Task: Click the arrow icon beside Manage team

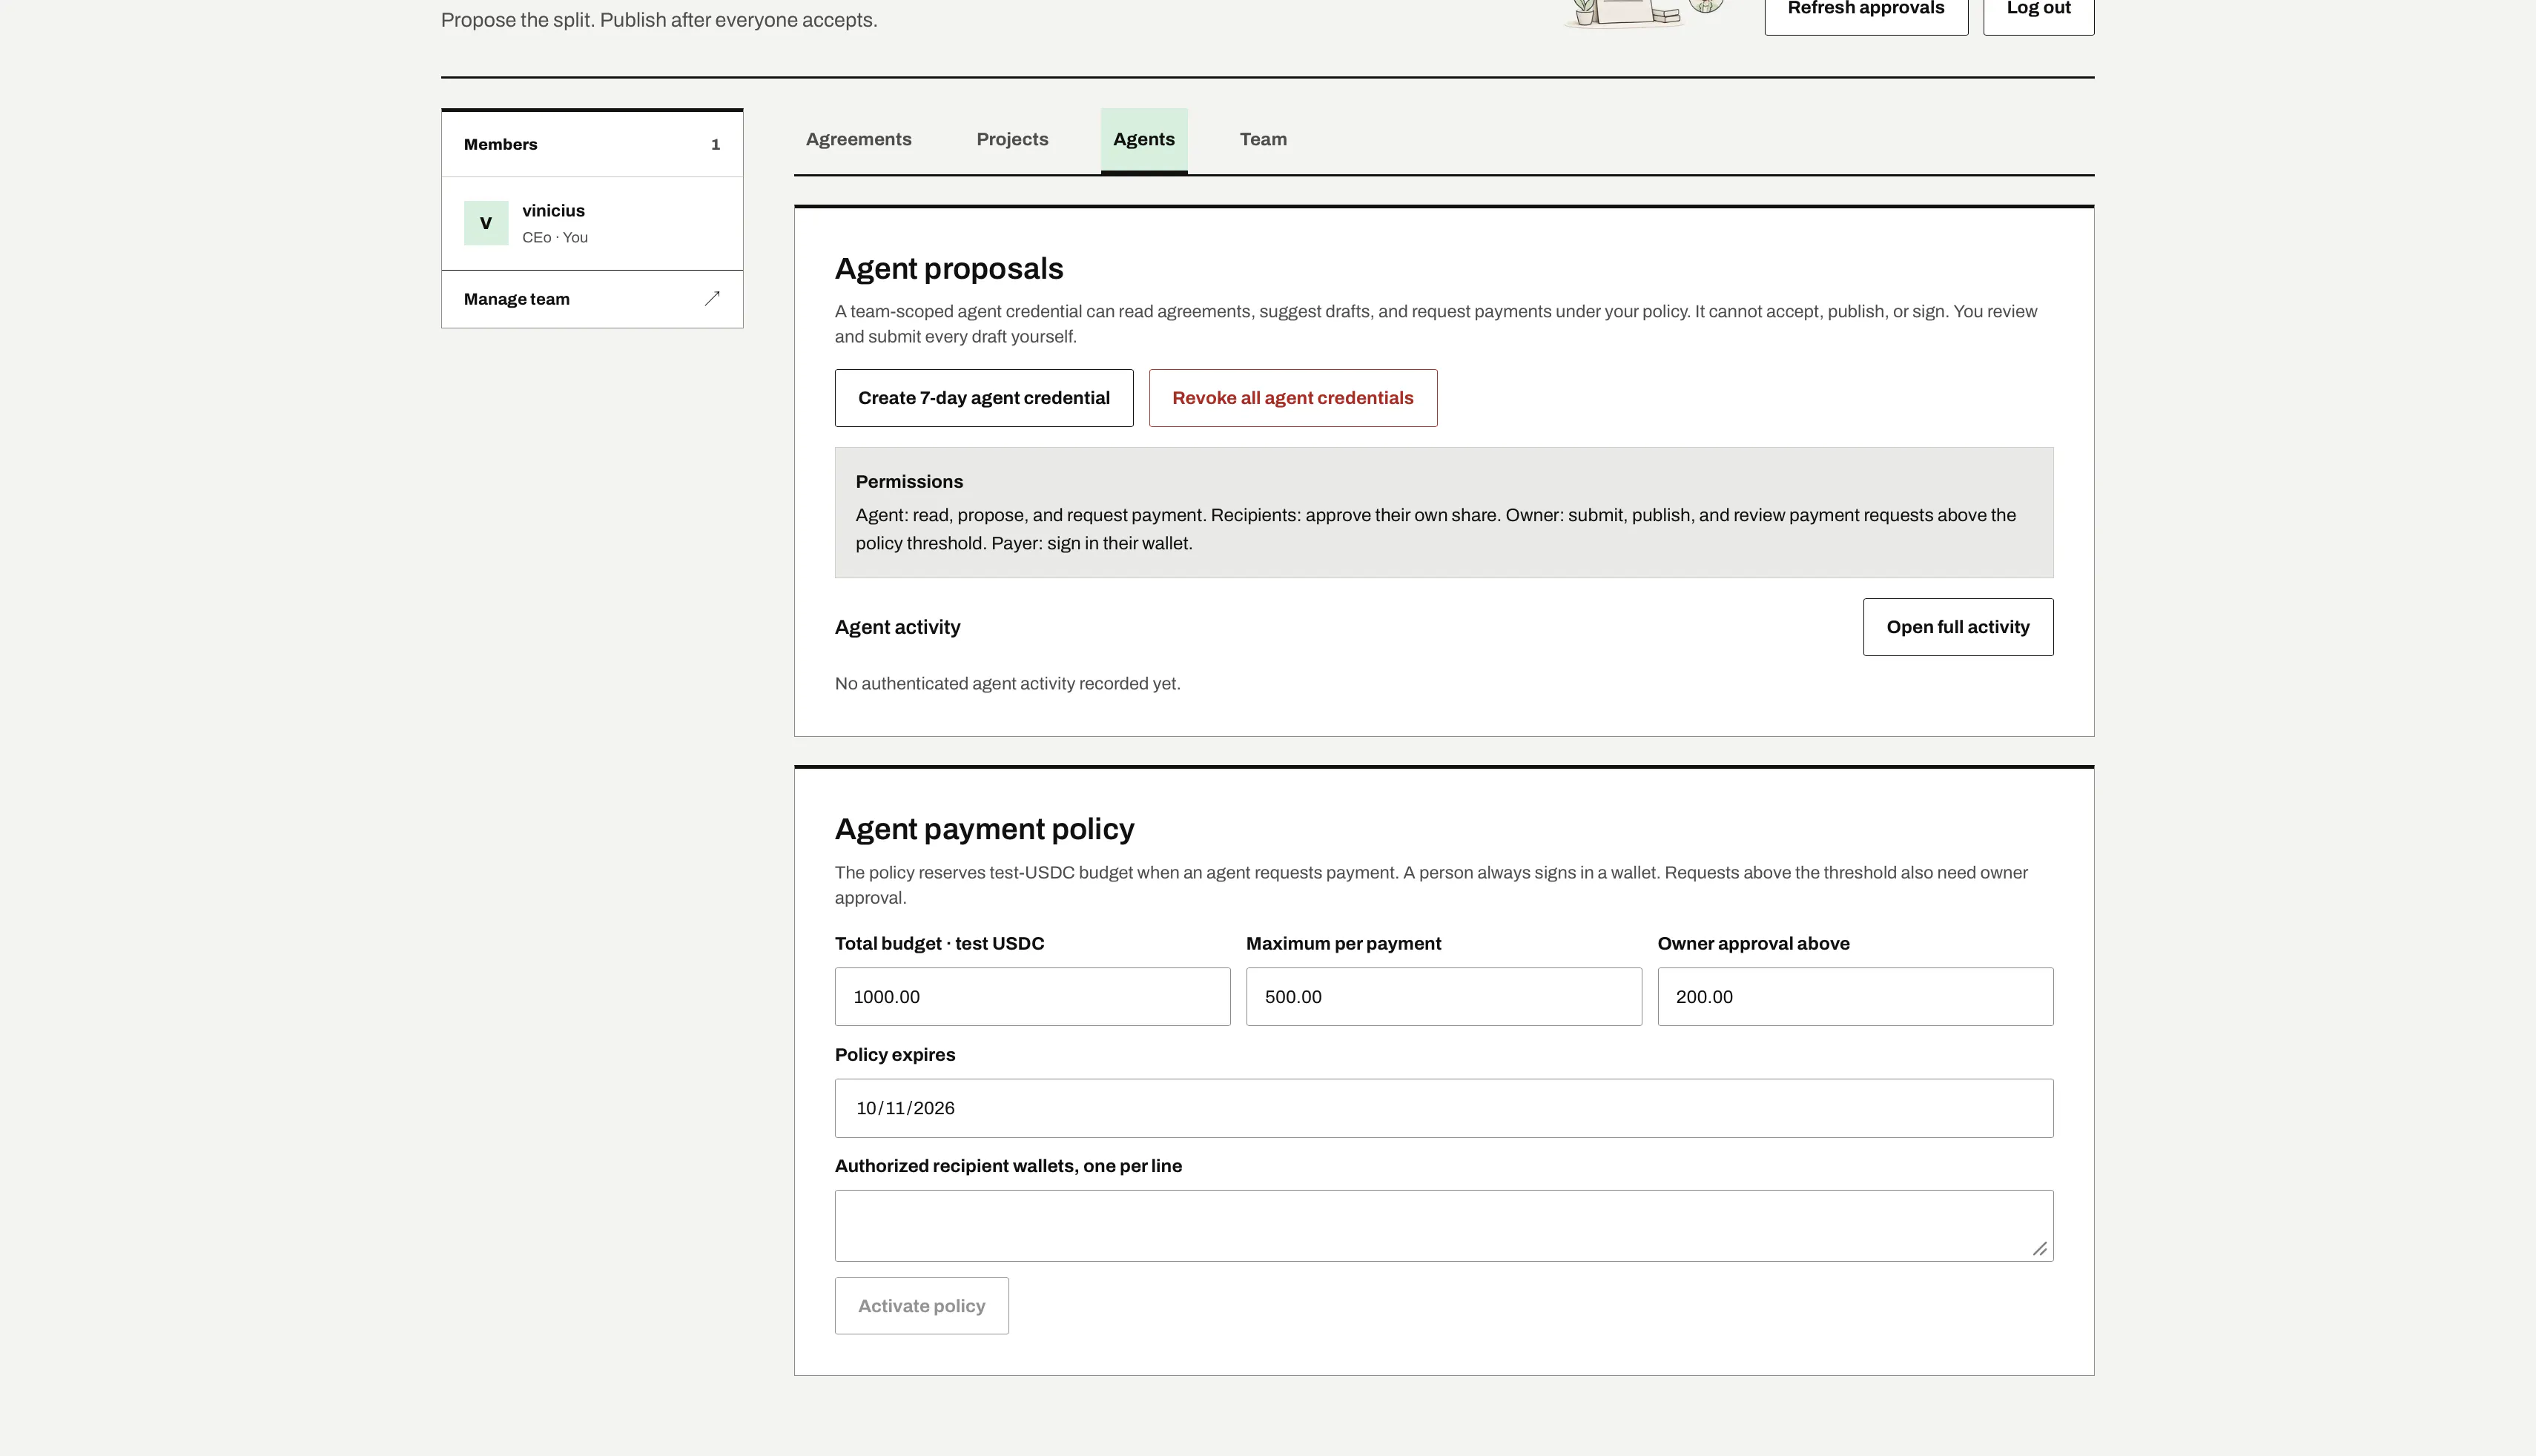Action: [712, 298]
